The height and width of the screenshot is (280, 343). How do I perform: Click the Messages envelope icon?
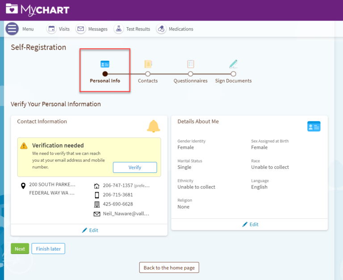(x=81, y=29)
